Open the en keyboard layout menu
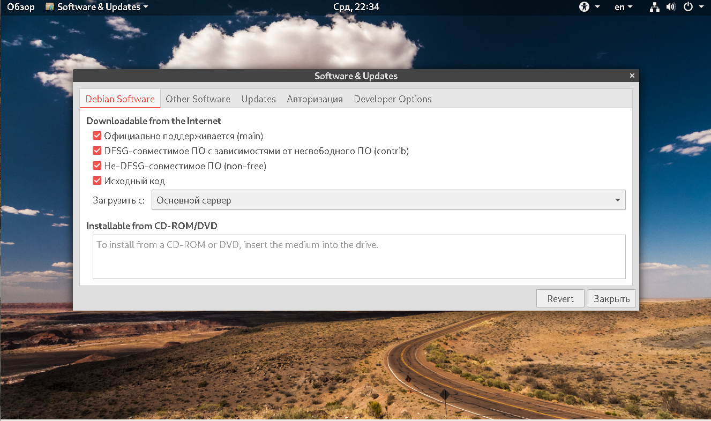This screenshot has width=711, height=421. click(623, 7)
